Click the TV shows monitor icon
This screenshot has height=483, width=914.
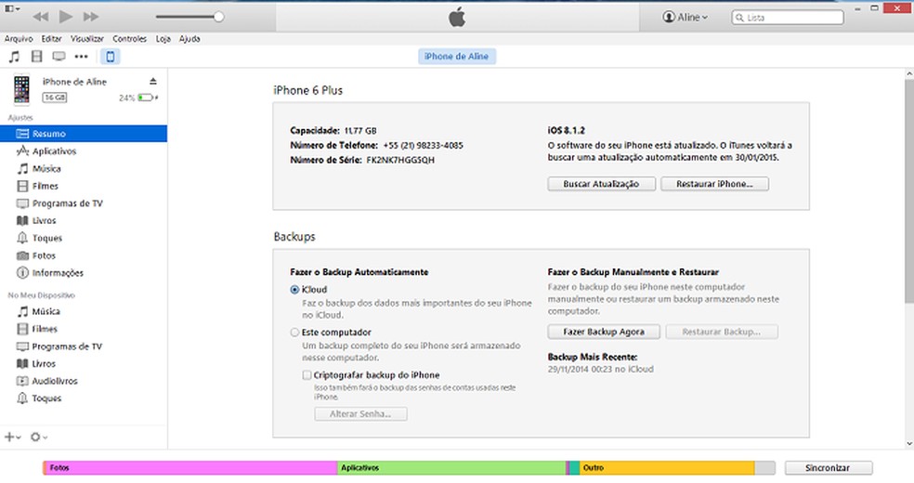point(59,57)
